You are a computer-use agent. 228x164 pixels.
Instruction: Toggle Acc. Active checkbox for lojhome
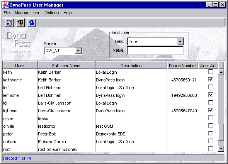click(211, 110)
